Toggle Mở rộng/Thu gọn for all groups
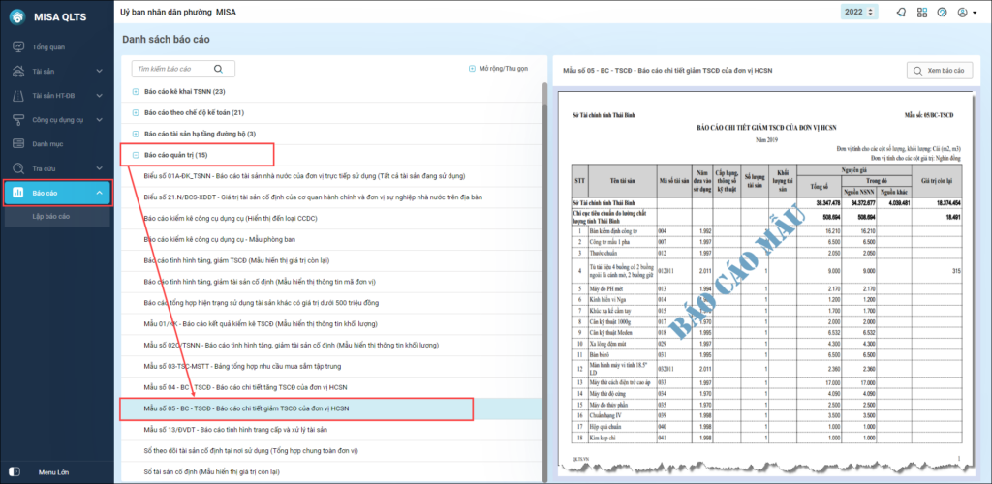The image size is (992, 484). click(x=497, y=69)
